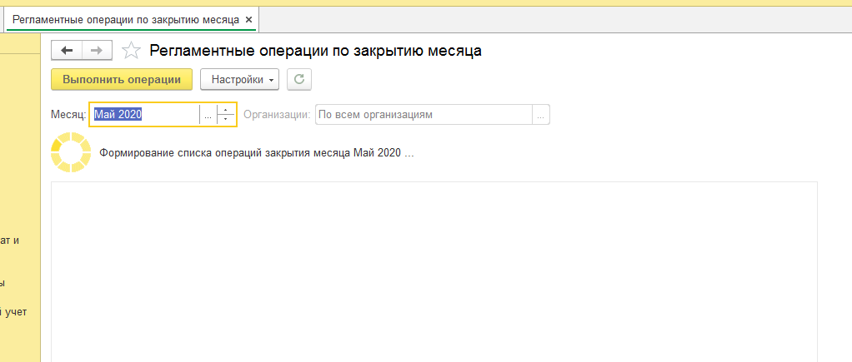Open the Настройки dropdown menu
852x362 pixels.
click(239, 79)
